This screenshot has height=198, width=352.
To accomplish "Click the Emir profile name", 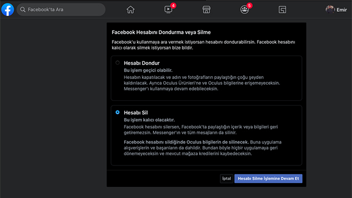I will point(342,10).
